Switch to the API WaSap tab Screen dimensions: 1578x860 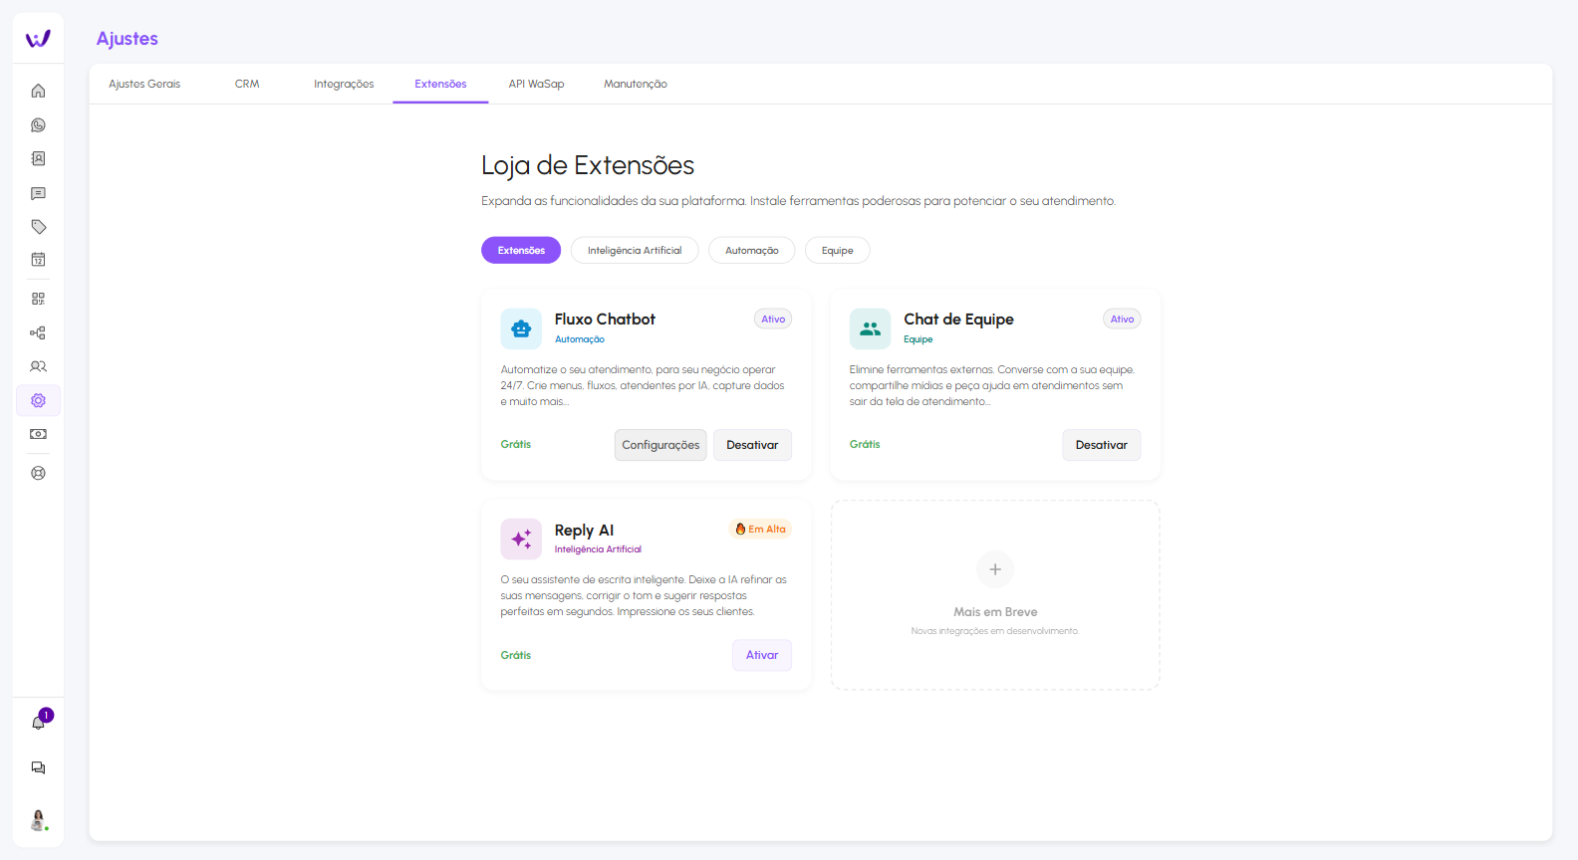click(536, 85)
